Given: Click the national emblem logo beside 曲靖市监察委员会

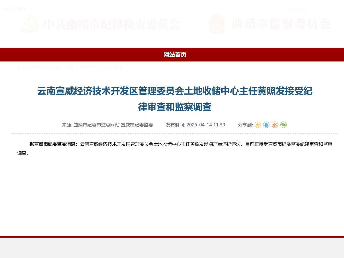Looking at the screenshot, I should (x=217, y=24).
